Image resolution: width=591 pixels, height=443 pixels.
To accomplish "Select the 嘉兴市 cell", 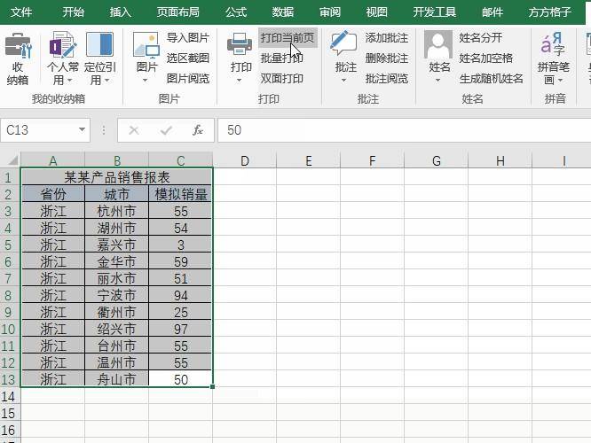I will [x=117, y=245].
